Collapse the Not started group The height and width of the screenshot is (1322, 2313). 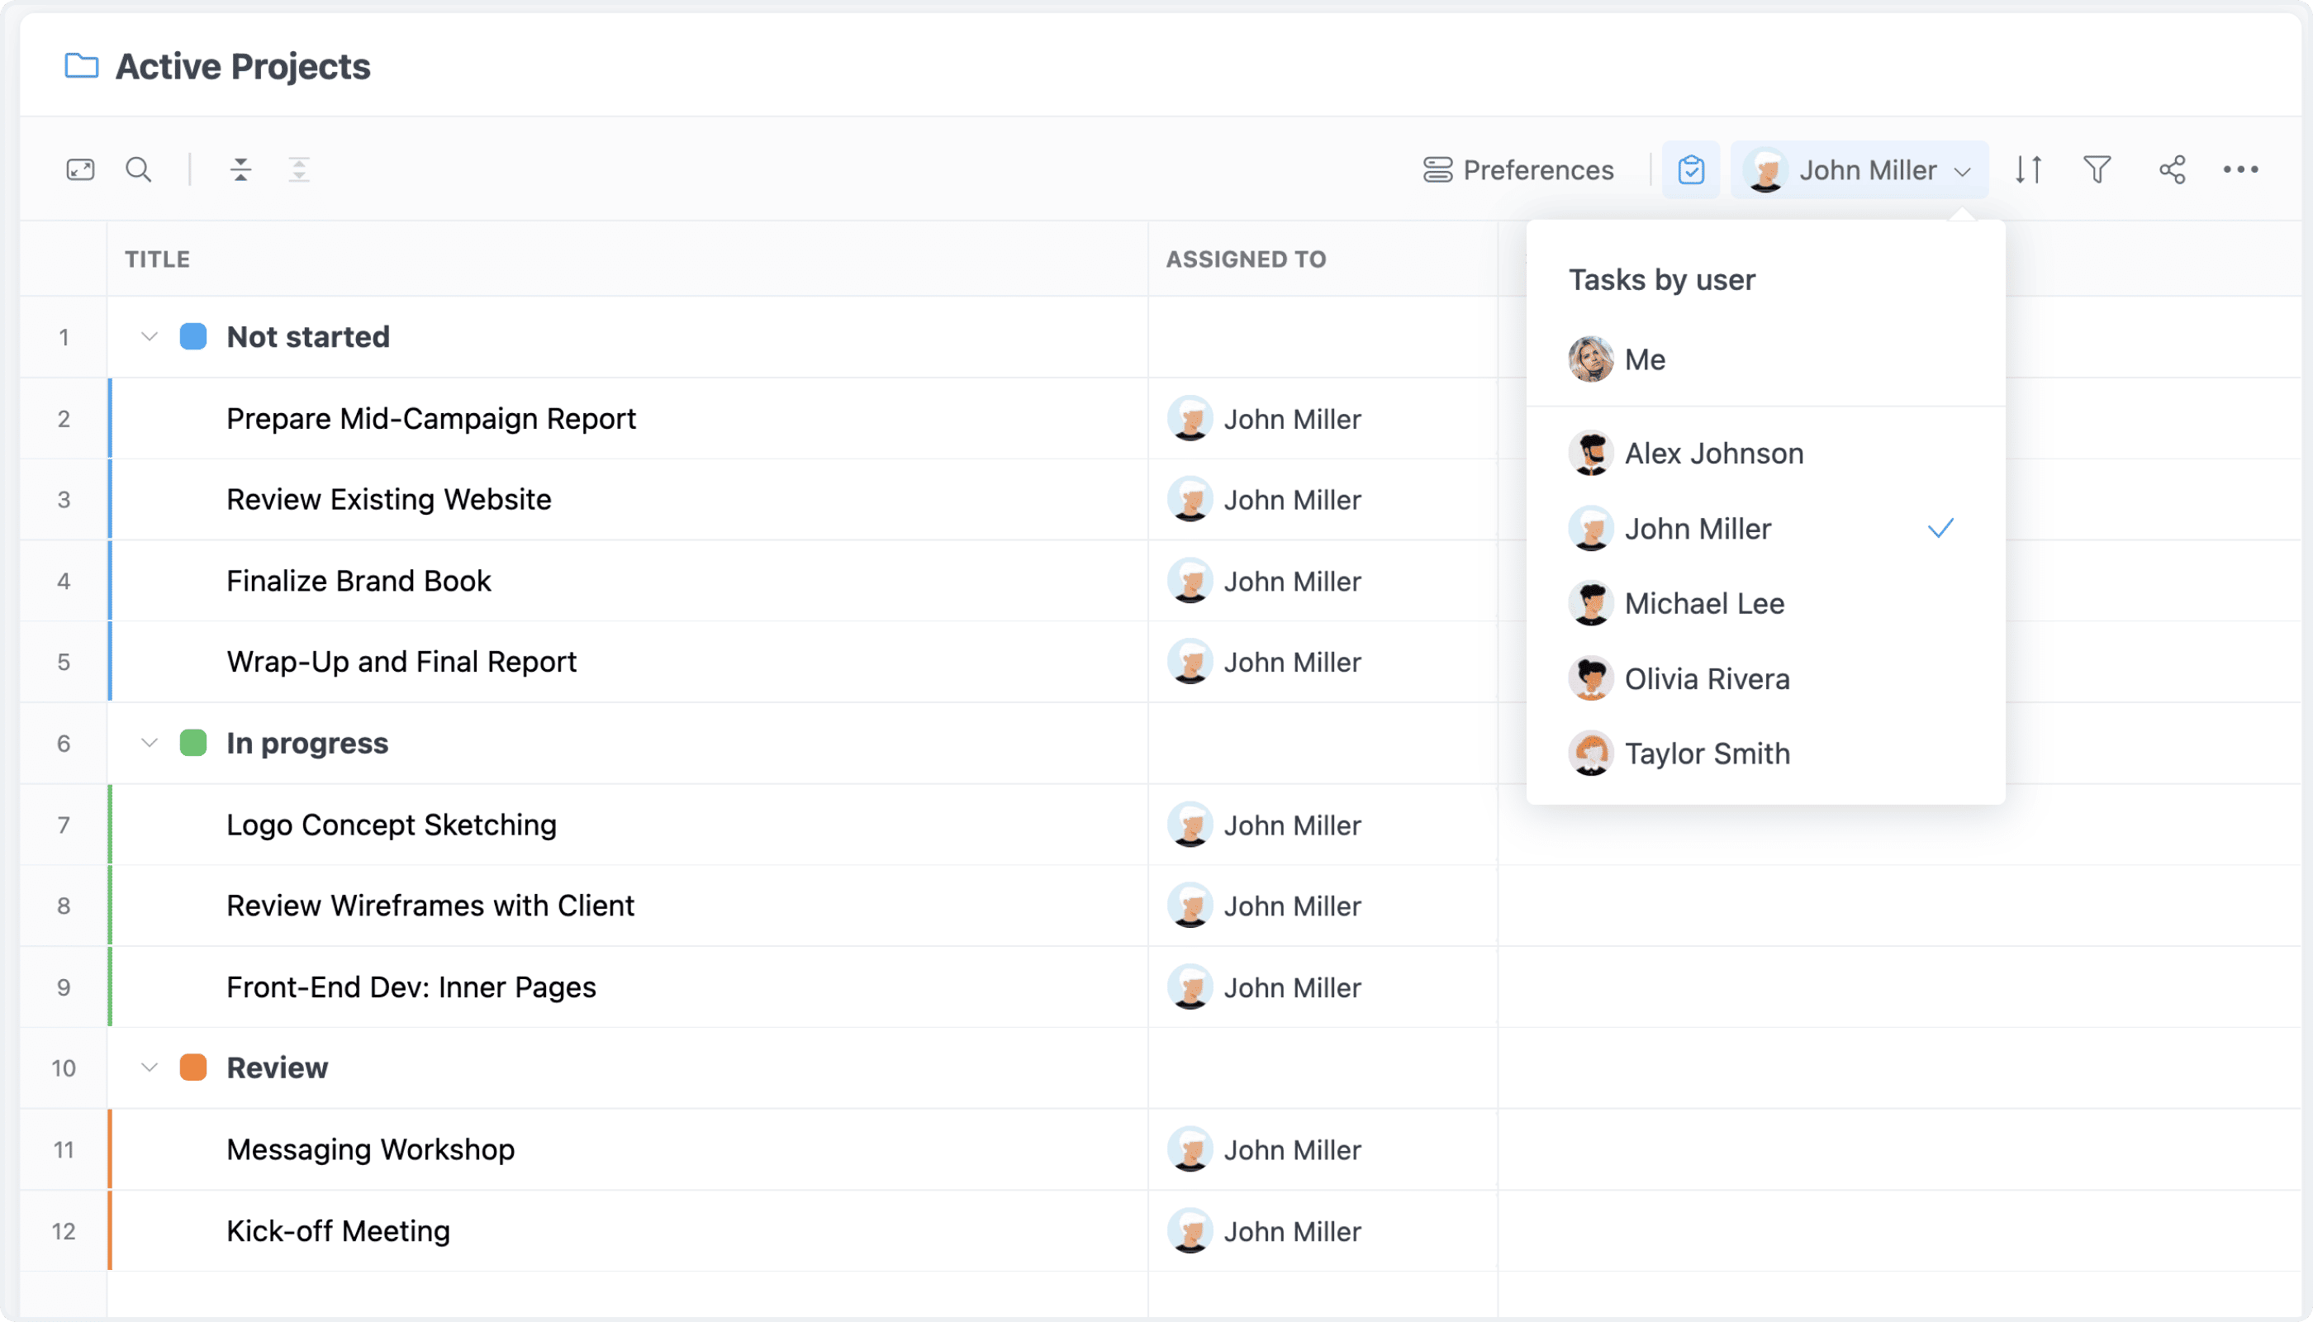[150, 337]
